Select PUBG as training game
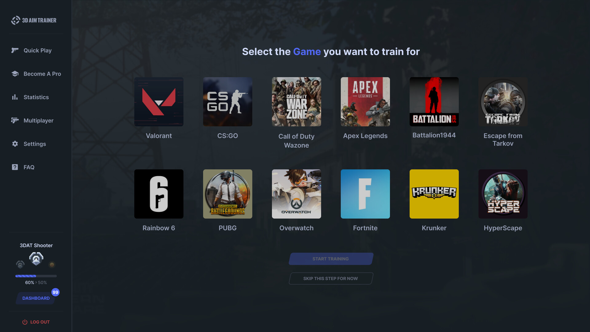The width and height of the screenshot is (590, 332). point(227,194)
